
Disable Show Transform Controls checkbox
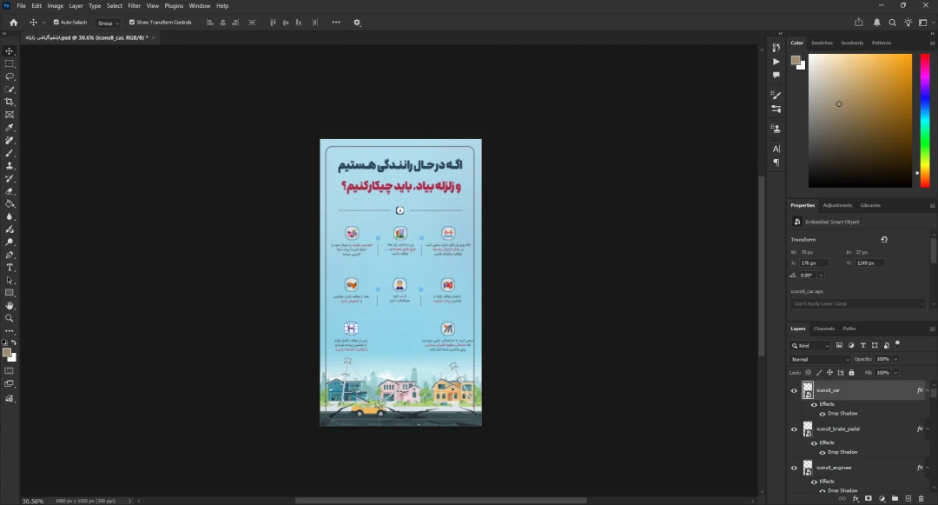tap(132, 23)
